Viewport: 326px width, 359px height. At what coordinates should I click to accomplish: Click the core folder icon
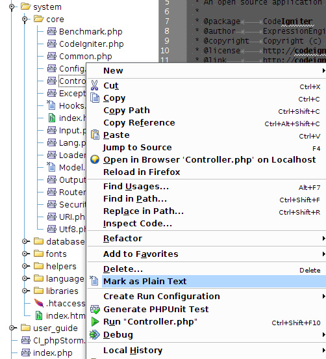pyautogui.click(x=38, y=19)
